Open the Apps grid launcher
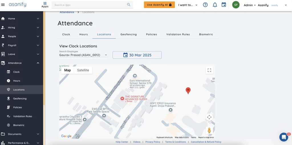This screenshot has width=292, height=145. point(45,5)
